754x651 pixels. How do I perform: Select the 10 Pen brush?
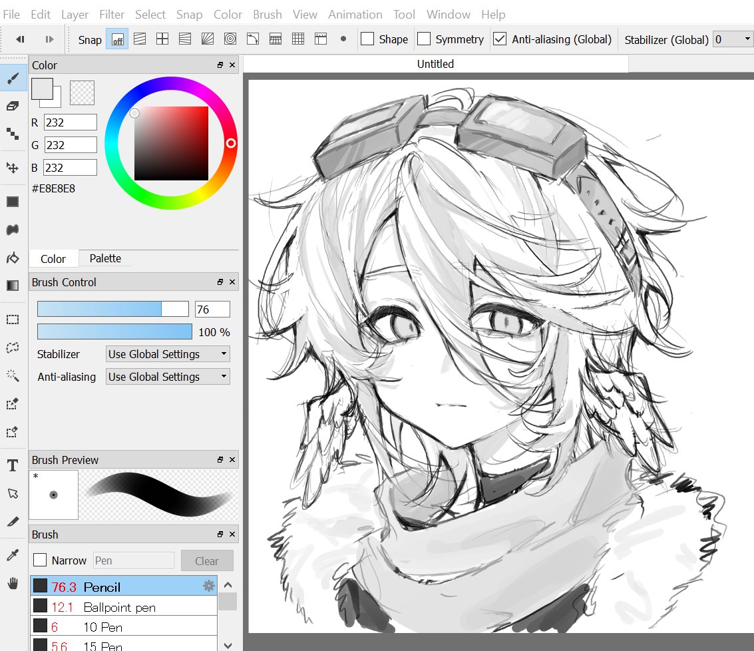(124, 627)
